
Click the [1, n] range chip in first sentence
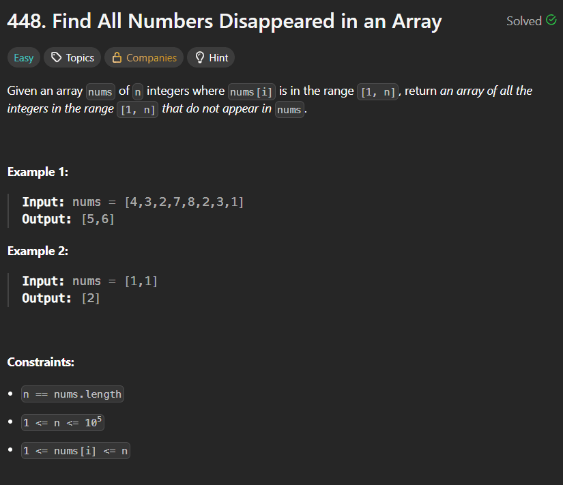click(x=377, y=91)
